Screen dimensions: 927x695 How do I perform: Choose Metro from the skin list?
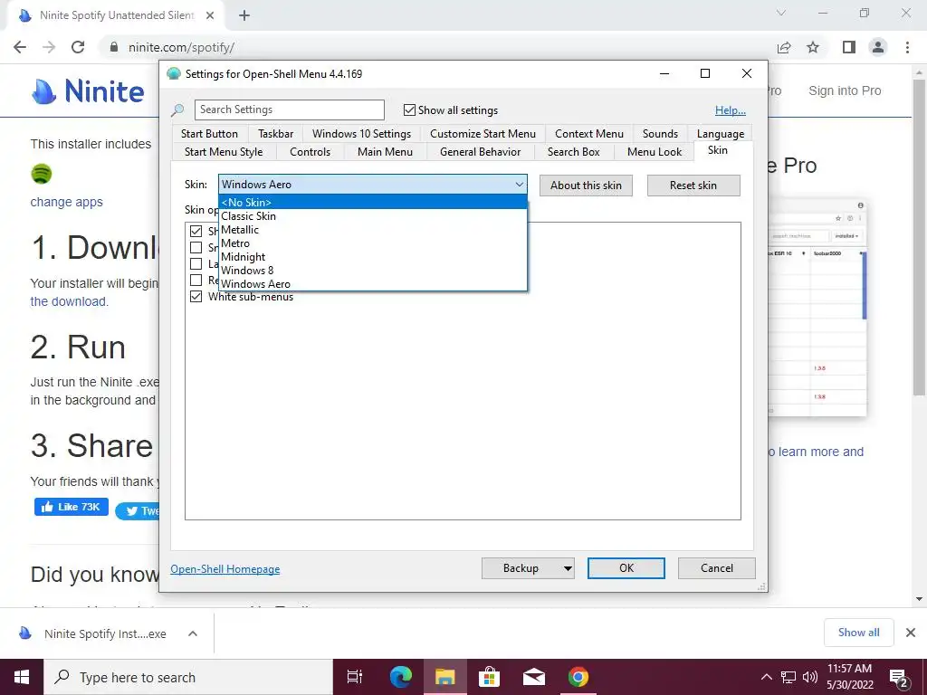pyautogui.click(x=372, y=243)
